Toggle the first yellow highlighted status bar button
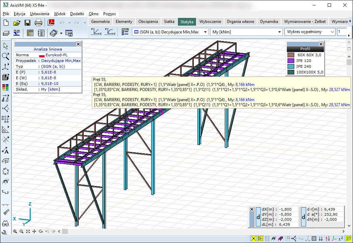The height and width of the screenshot is (243, 353). (x=253, y=239)
